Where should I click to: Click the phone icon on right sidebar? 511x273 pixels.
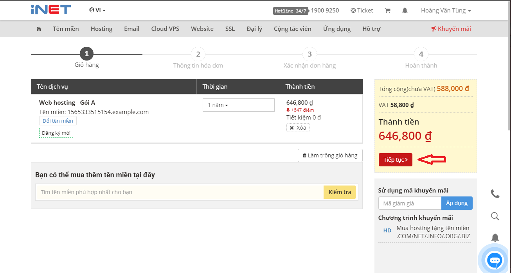tap(495, 194)
